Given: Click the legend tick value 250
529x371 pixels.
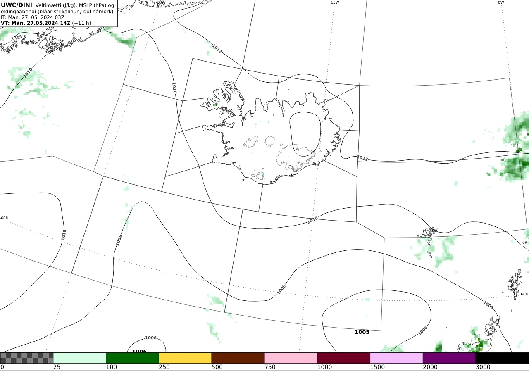Looking at the screenshot, I should pos(164,367).
